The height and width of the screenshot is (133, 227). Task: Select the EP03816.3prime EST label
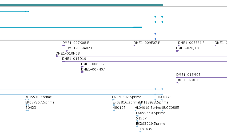coord(126,102)
